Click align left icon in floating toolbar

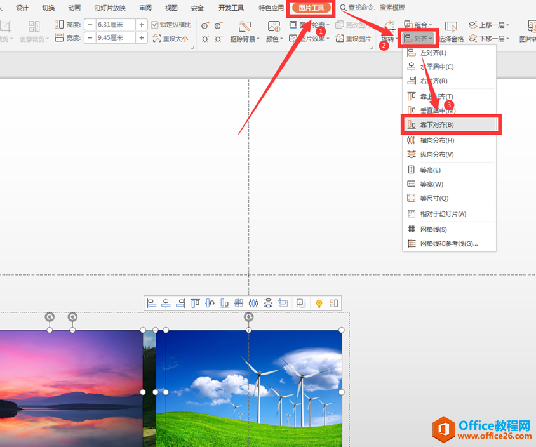152,303
